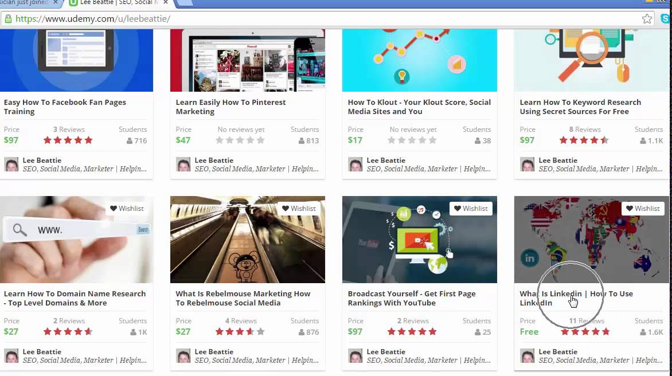Click Lee Beattie avatar on Rebelmouse card
This screenshot has height=376, width=672.
183,356
